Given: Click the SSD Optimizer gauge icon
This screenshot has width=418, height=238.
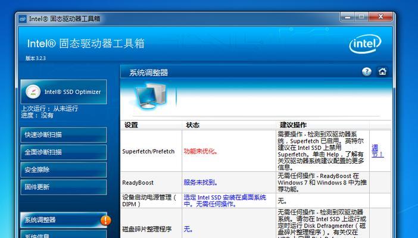Looking at the screenshot, I should point(33,92).
